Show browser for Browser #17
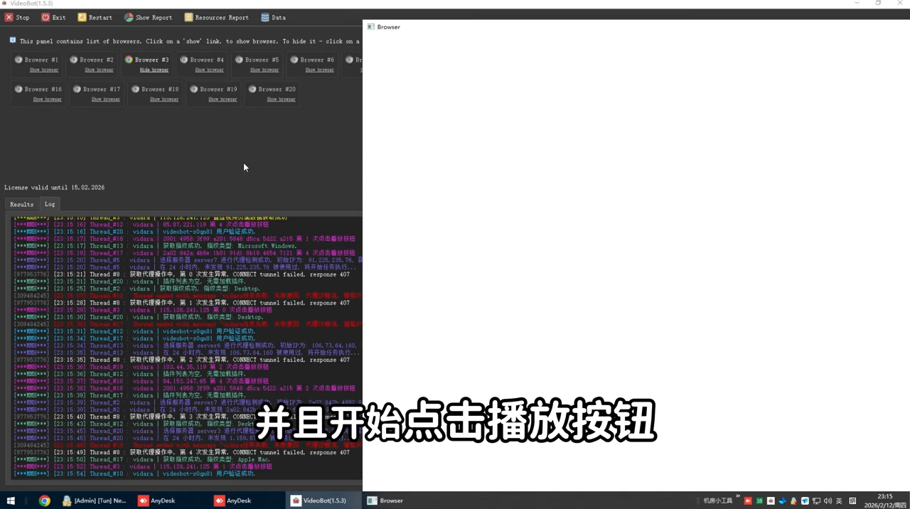The image size is (910, 509). pyautogui.click(x=106, y=99)
